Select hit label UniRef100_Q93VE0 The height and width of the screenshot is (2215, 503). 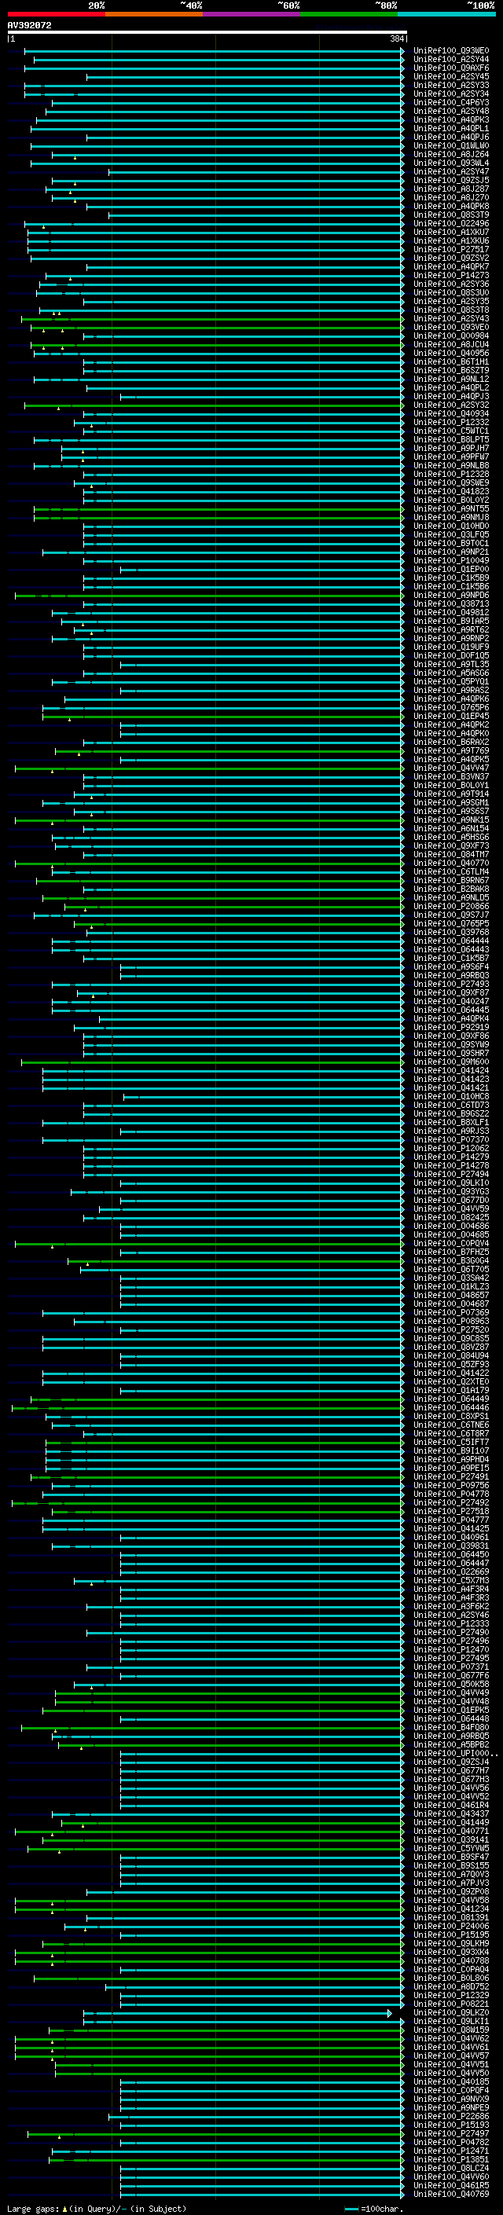pos(451,328)
